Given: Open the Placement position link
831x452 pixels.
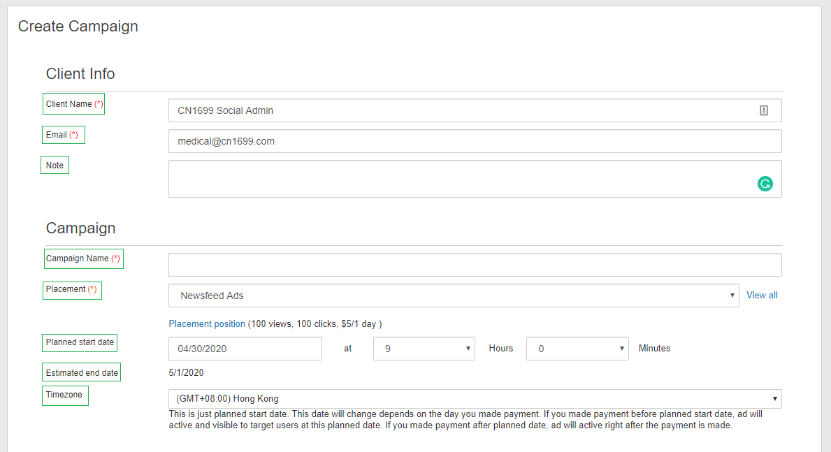Looking at the screenshot, I should coord(207,324).
